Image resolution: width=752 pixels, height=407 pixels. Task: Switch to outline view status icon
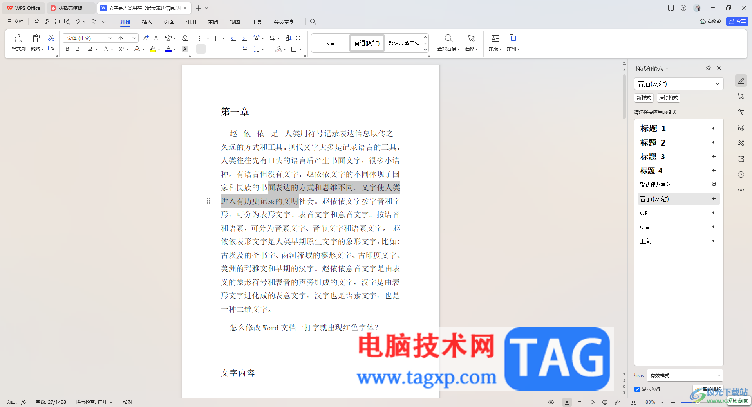coord(580,402)
